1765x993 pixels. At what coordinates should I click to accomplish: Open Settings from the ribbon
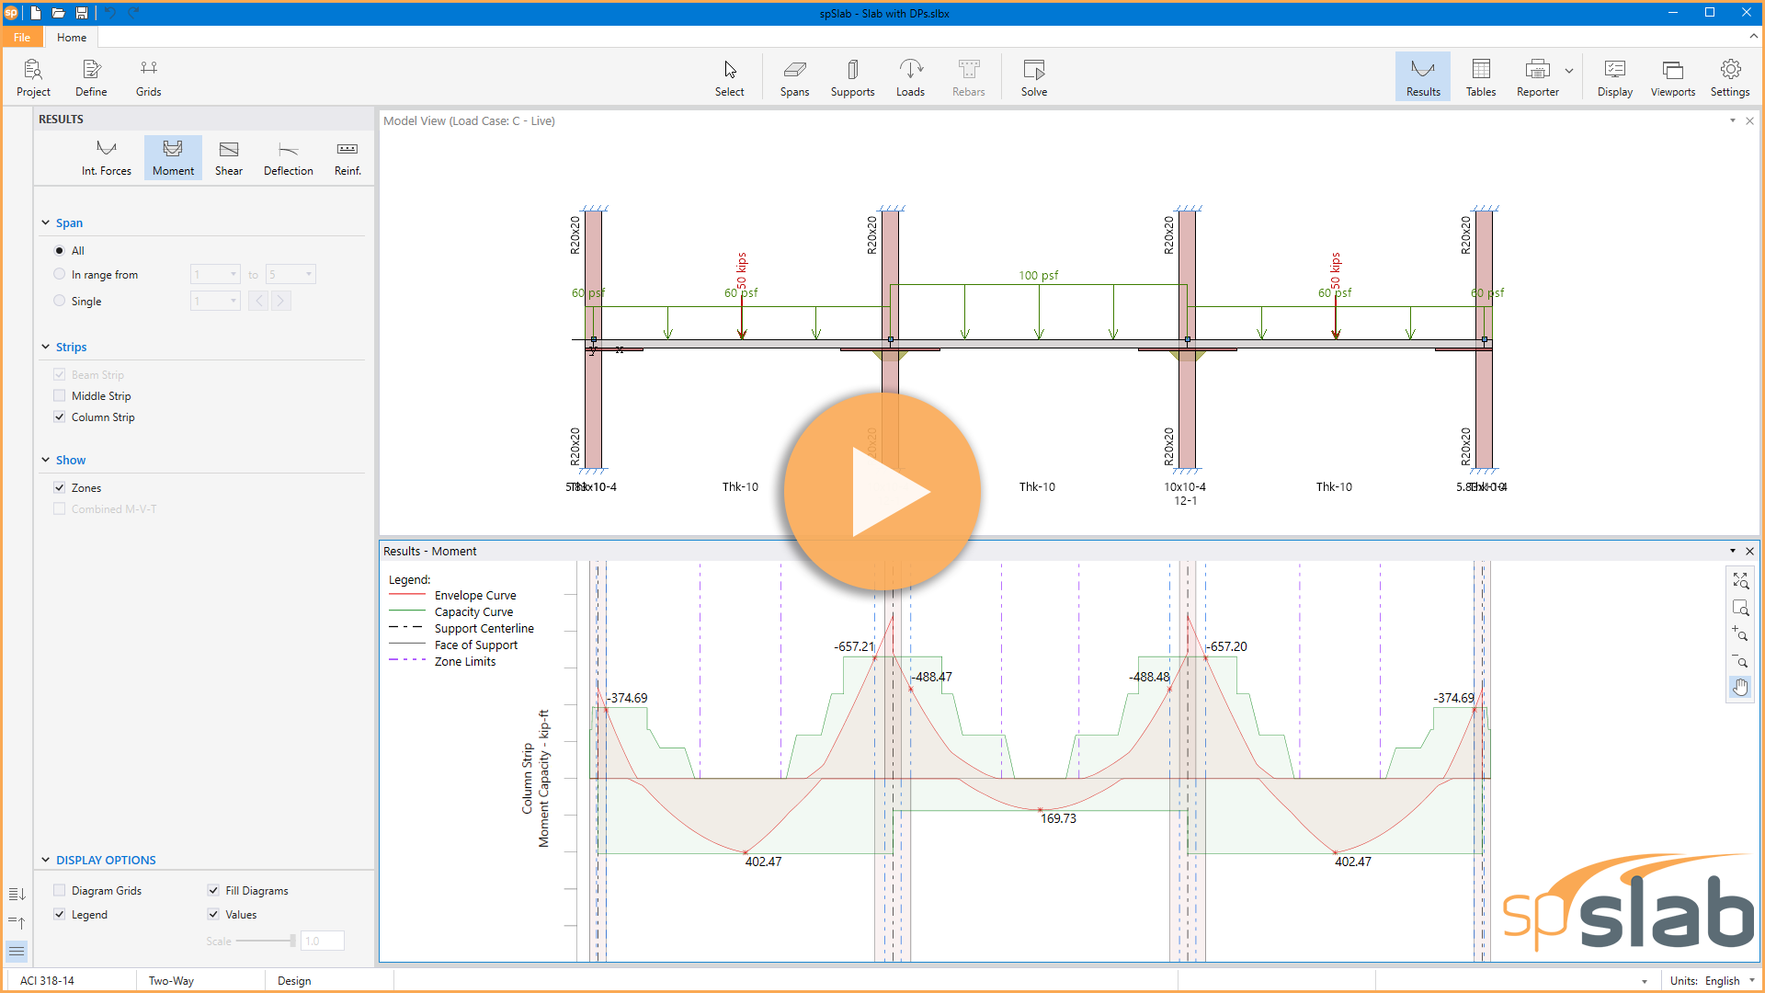(x=1730, y=76)
